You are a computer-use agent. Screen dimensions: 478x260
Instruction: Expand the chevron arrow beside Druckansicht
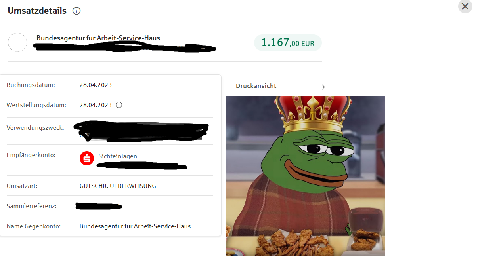pyautogui.click(x=323, y=87)
